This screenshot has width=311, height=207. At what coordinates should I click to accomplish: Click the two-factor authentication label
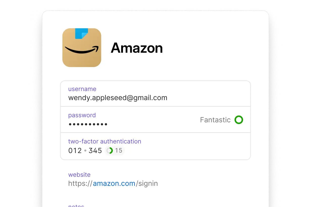105,141
